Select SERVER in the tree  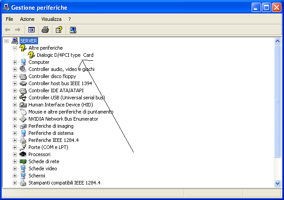(28, 41)
